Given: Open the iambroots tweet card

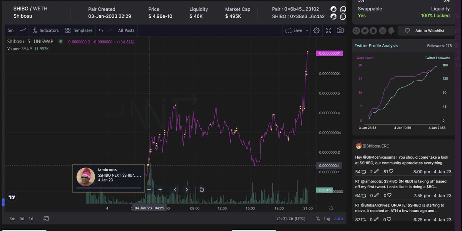Looking at the screenshot, I should tap(109, 178).
